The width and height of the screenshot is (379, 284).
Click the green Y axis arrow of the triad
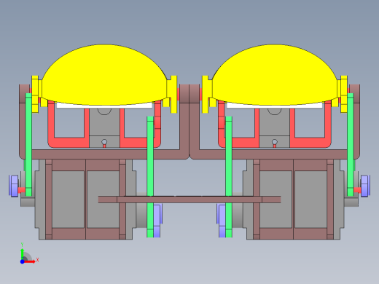pyautogui.click(x=22, y=254)
